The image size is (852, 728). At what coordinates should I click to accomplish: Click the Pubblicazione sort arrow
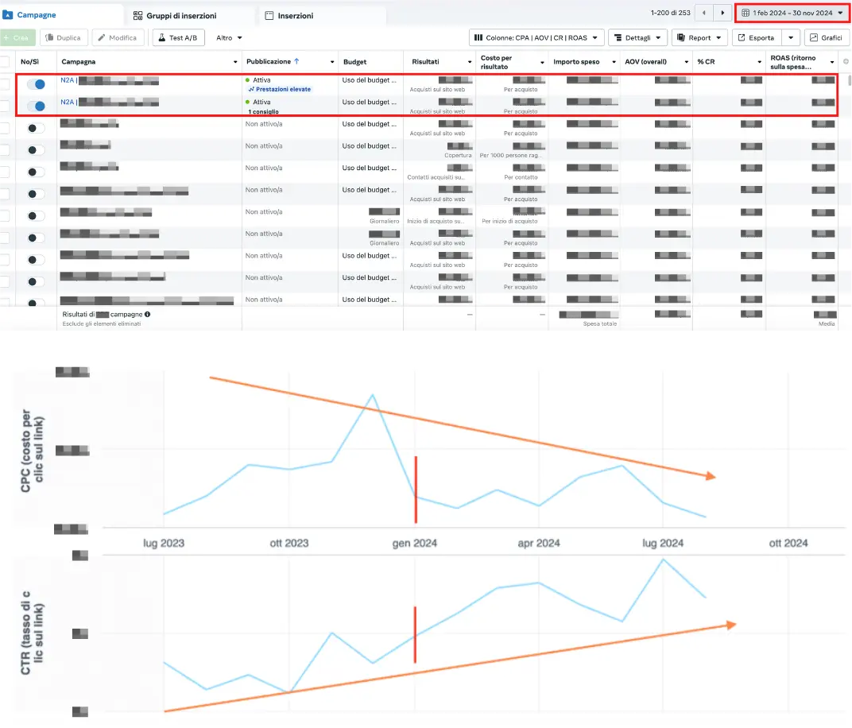(297, 61)
